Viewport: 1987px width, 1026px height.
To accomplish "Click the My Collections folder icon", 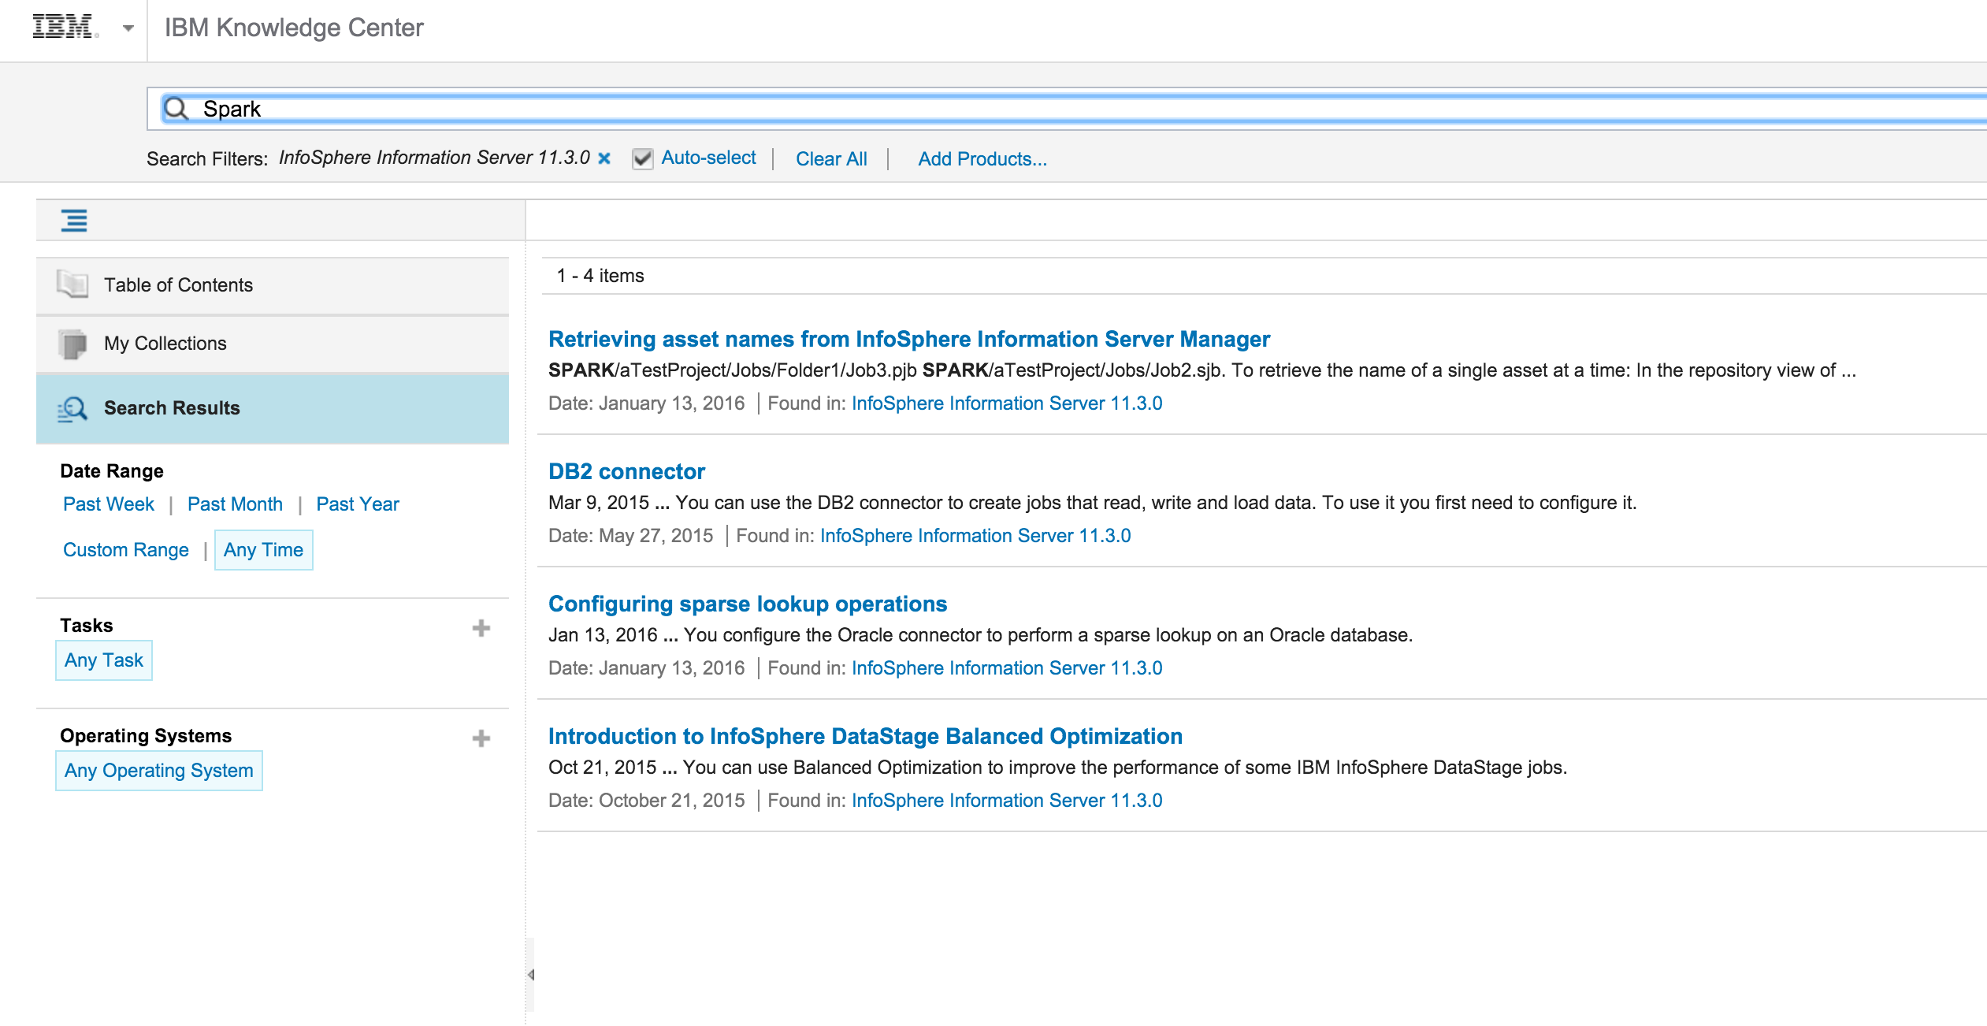I will click(x=72, y=344).
